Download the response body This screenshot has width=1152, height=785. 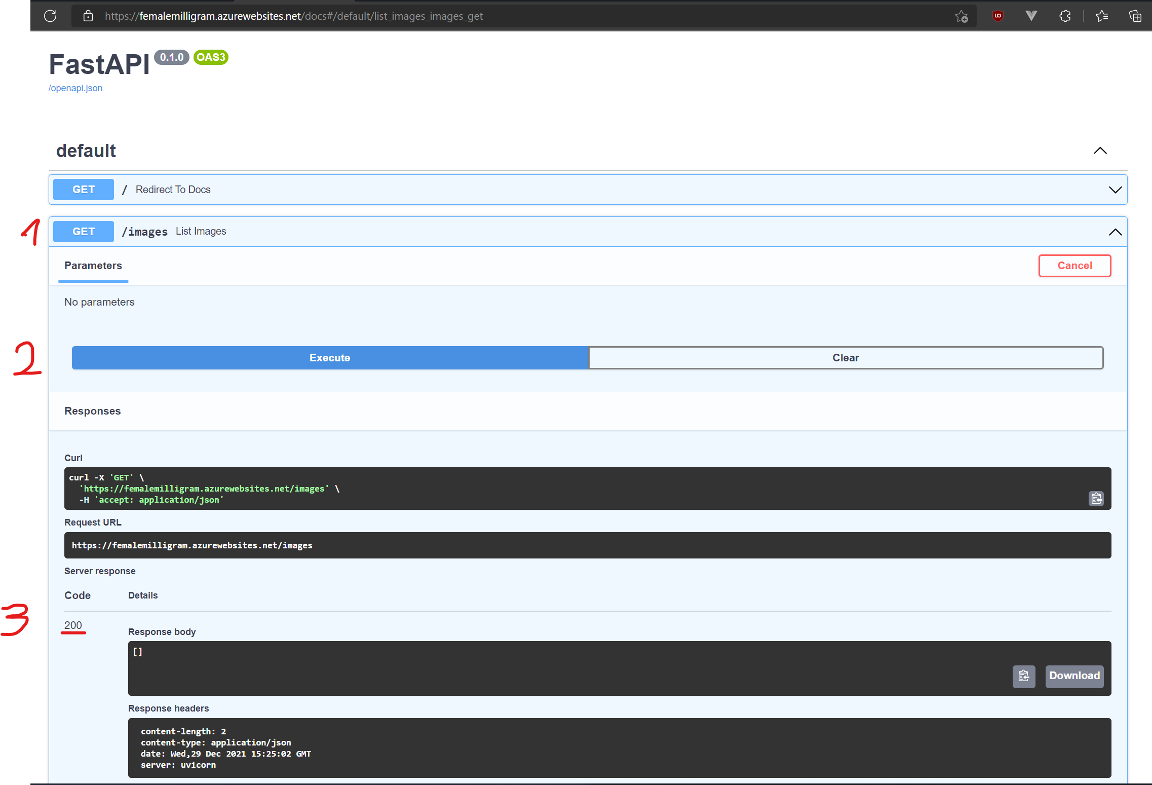(1074, 676)
